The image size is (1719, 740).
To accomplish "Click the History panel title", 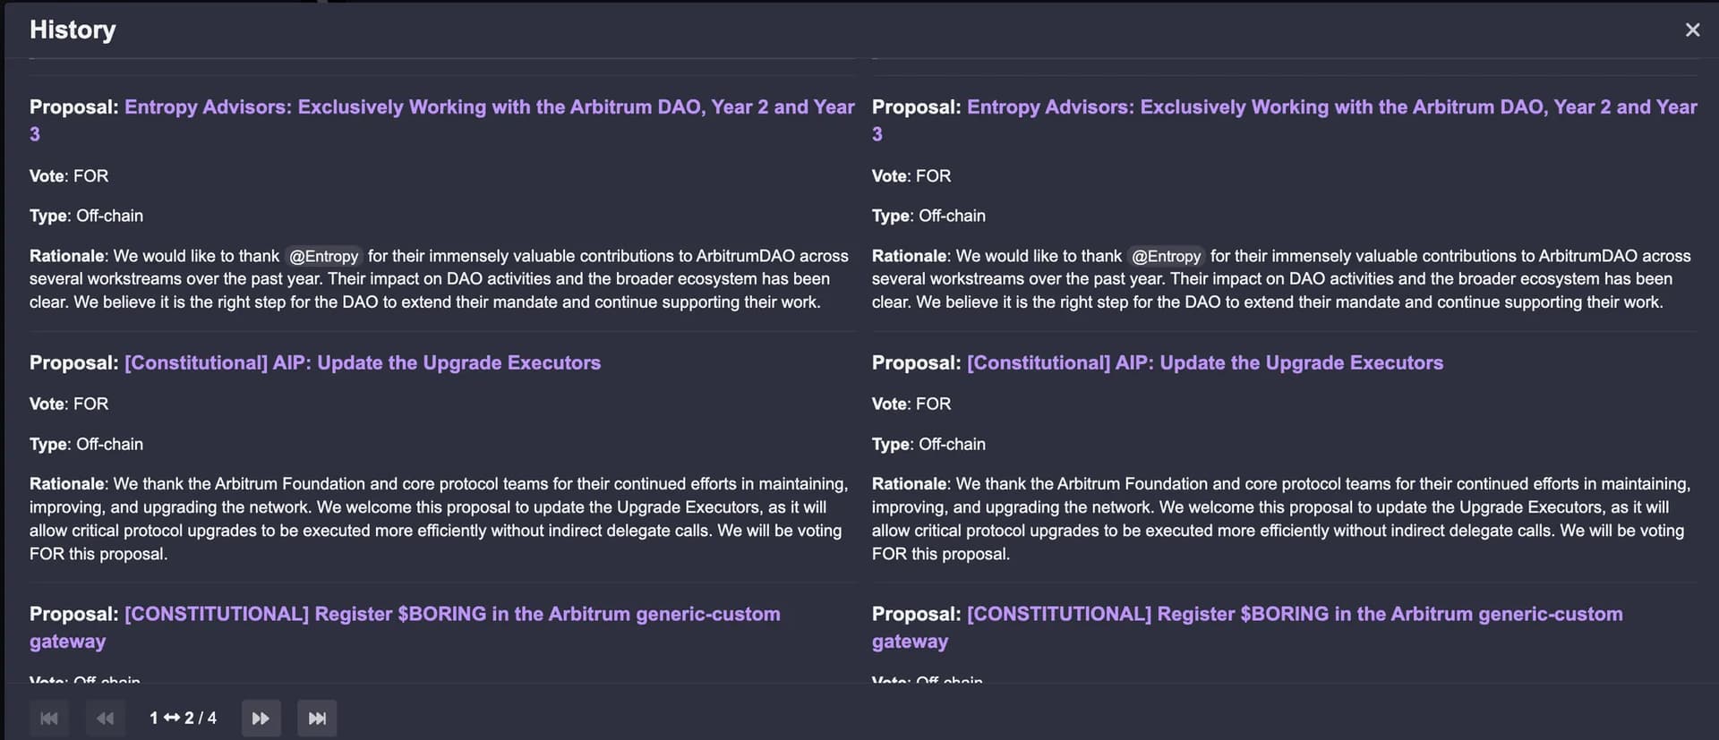I will 73,30.
